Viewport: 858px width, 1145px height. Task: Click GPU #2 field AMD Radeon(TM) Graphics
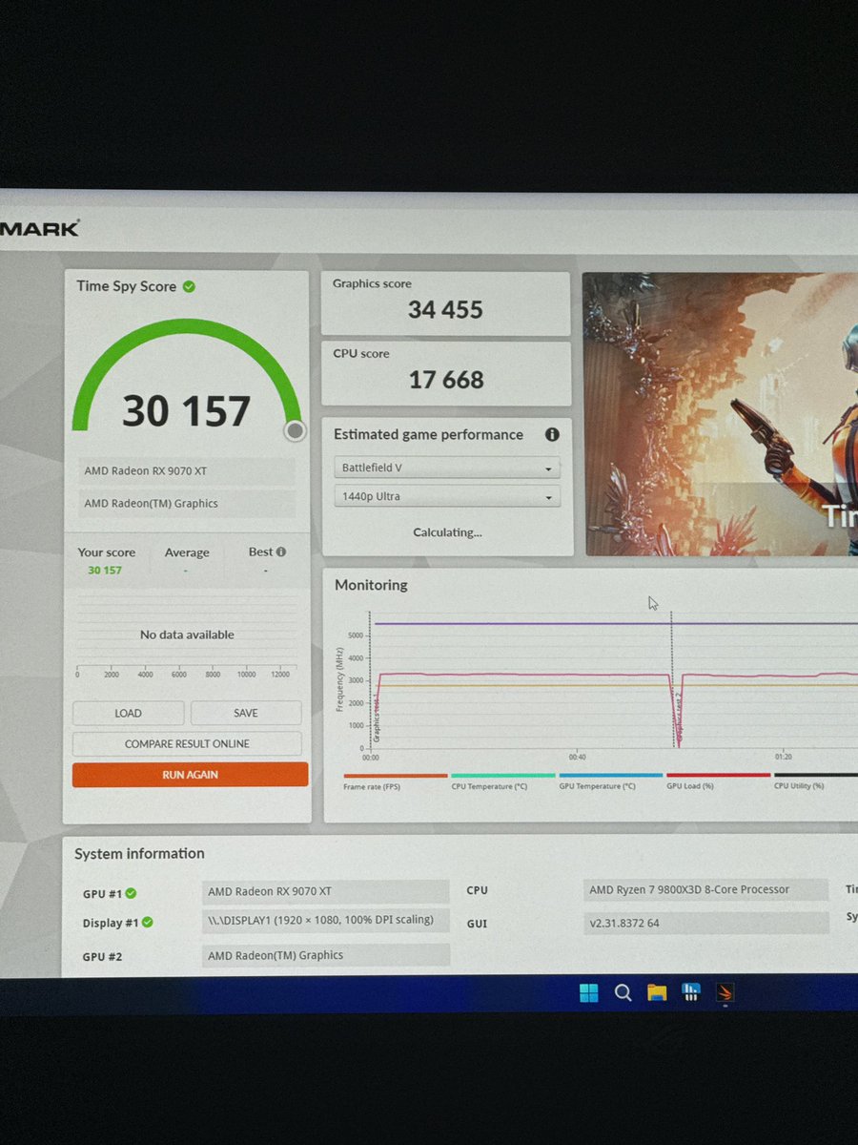coord(325,955)
